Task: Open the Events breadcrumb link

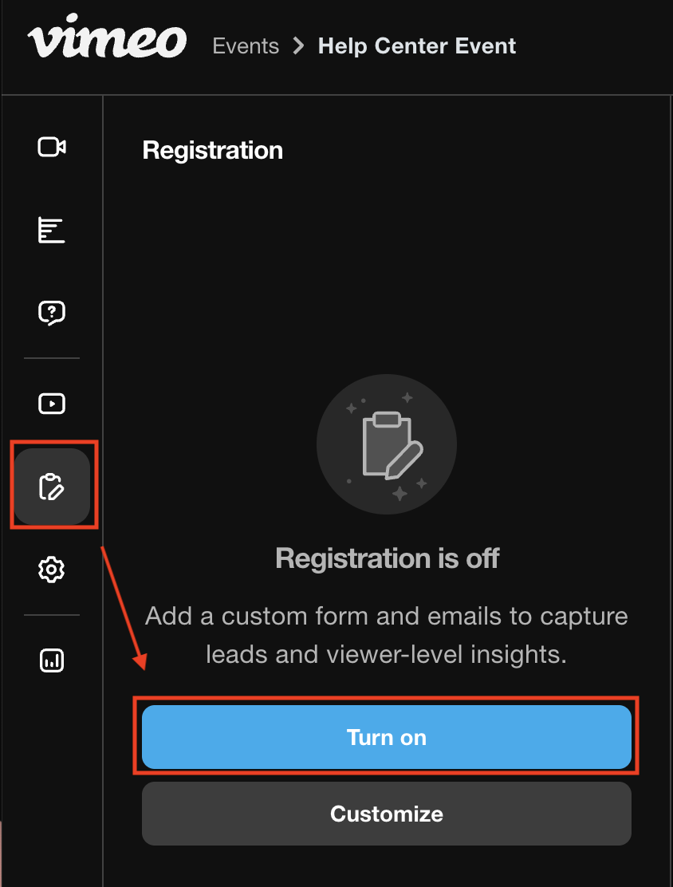Action: 246,45
